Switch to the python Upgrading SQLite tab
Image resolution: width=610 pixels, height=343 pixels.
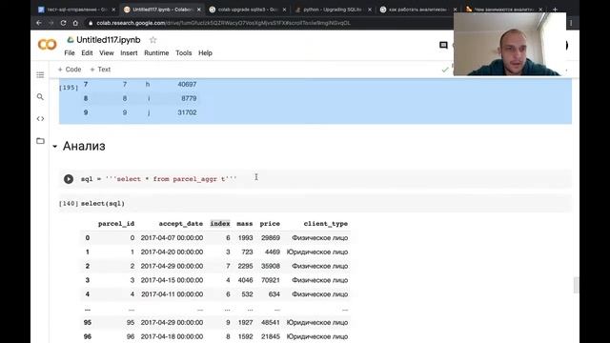[x=333, y=10]
